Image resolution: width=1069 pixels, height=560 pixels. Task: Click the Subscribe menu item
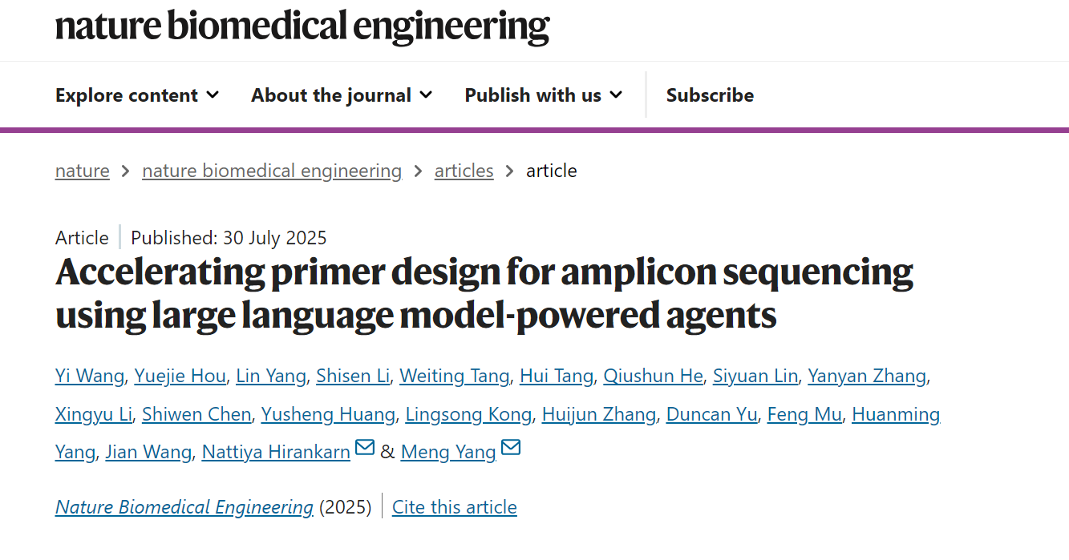coord(710,95)
